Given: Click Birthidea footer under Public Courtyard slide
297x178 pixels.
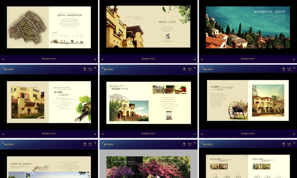Looking at the screenshot, I should [x=248, y=133].
